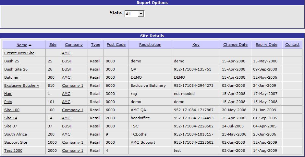The image size is (305, 157).
Task: Sort by Type column header
Action: (95, 45)
